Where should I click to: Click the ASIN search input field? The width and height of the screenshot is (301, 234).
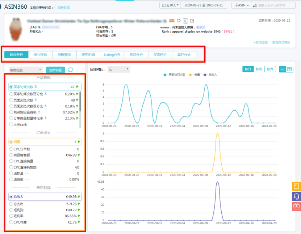(x=275, y=5)
